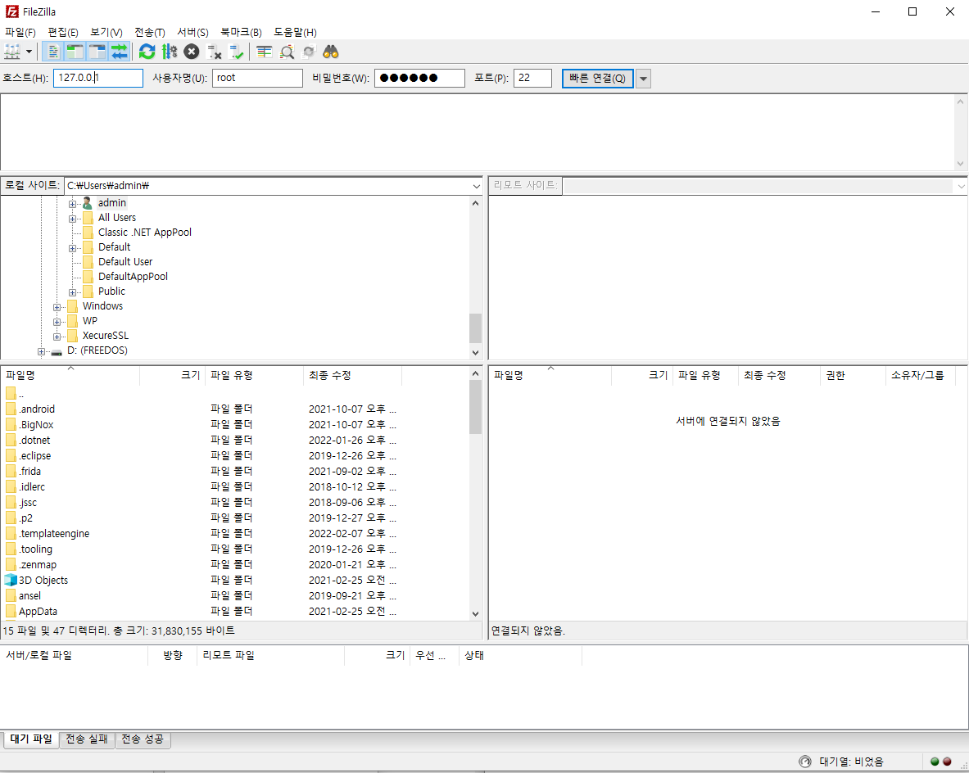The width and height of the screenshot is (969, 773).
Task: Click the local file list scrollbar thumb
Action: coord(475,407)
